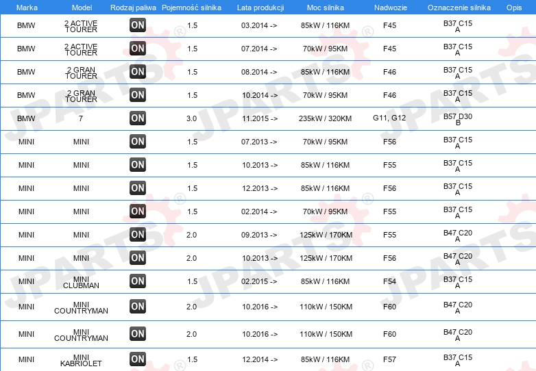
Task: Click the MINI make cell in the Clubman row
Action: [26, 281]
